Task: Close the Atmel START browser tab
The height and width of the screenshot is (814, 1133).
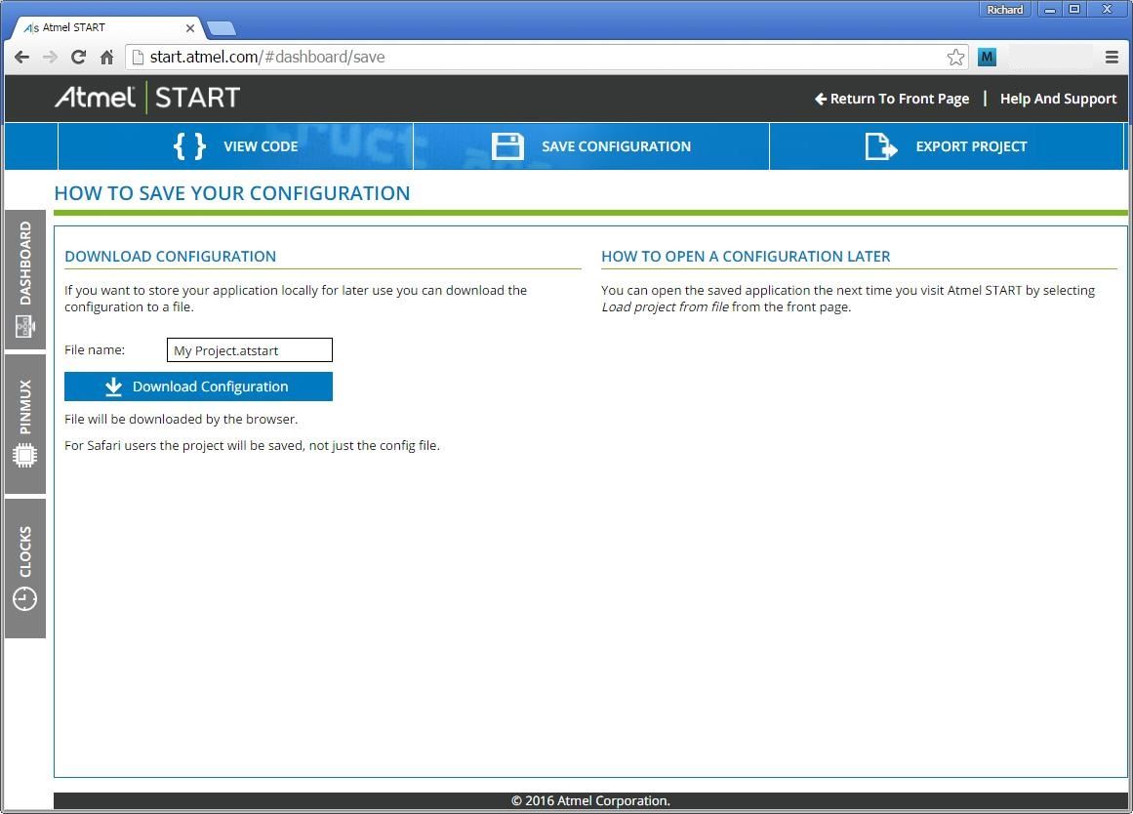Action: pyautogui.click(x=190, y=27)
